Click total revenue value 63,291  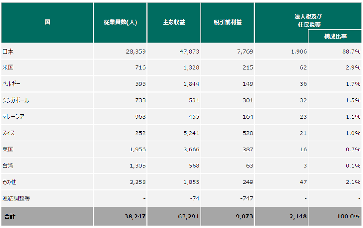(x=189, y=216)
